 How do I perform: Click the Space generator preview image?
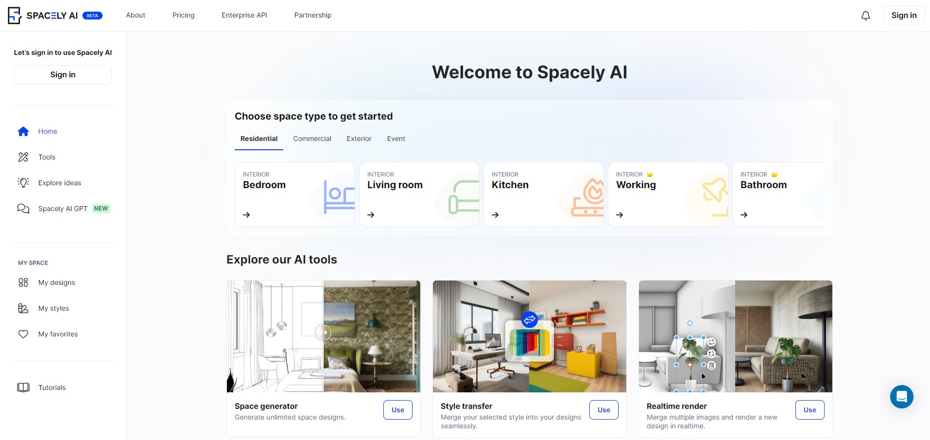coord(323,336)
